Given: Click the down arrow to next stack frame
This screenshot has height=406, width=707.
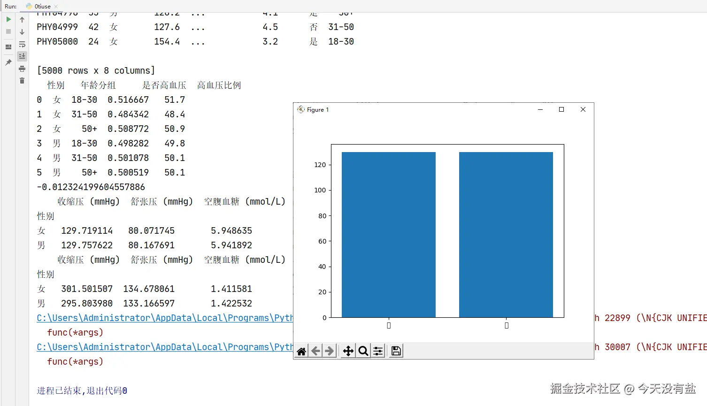Looking at the screenshot, I should tap(22, 32).
